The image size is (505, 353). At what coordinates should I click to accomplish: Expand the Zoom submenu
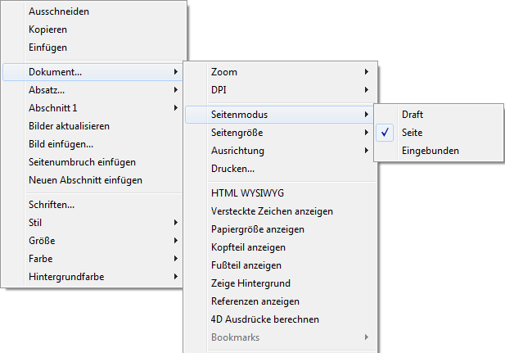coord(224,72)
